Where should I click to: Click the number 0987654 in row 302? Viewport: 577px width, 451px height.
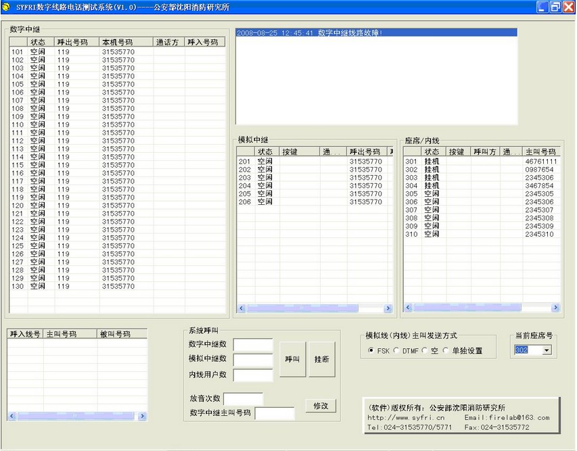pyautogui.click(x=539, y=170)
